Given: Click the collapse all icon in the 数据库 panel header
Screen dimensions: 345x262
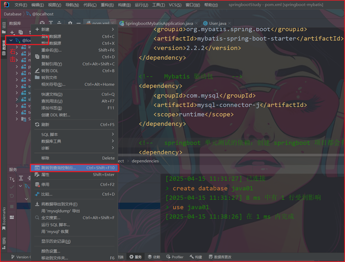Looking at the screenshot, I should 59,23.
